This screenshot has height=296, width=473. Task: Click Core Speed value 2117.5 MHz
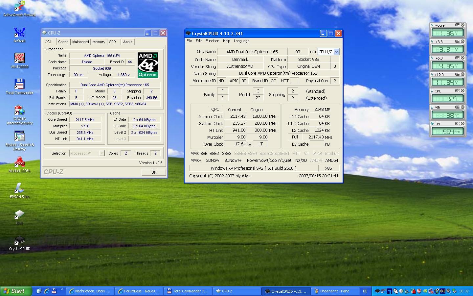(x=85, y=120)
